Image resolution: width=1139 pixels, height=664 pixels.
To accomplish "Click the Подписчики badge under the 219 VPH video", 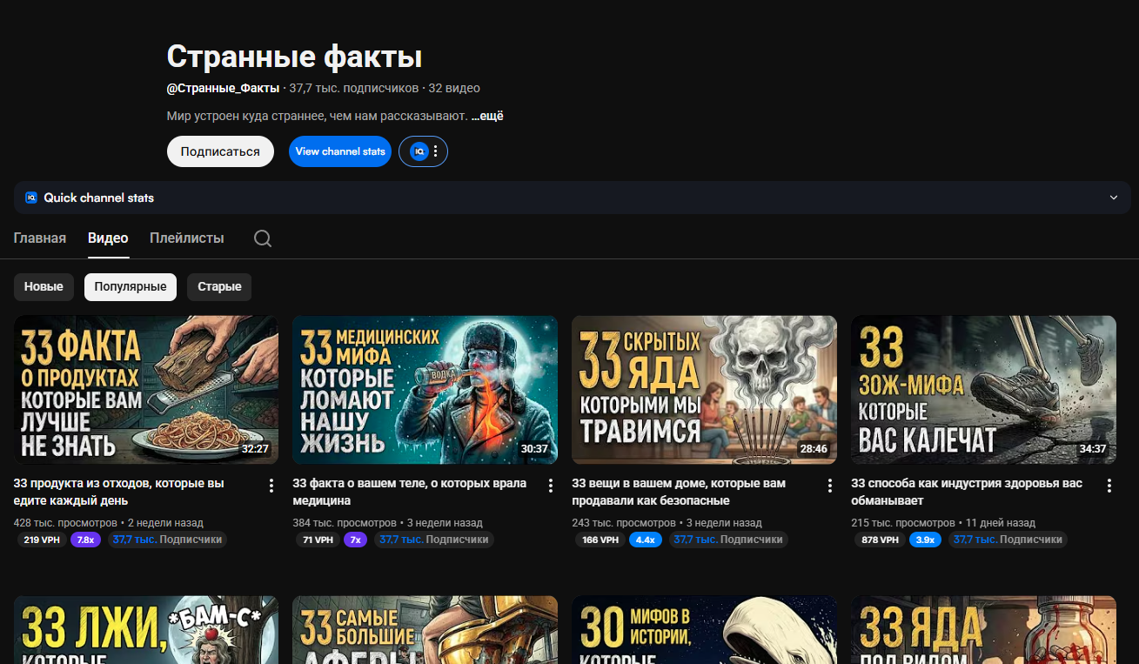I will click(167, 540).
